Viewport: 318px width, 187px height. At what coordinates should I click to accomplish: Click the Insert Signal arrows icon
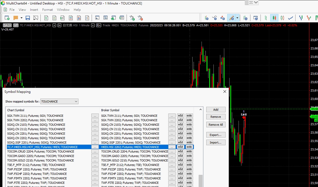click(223, 18)
